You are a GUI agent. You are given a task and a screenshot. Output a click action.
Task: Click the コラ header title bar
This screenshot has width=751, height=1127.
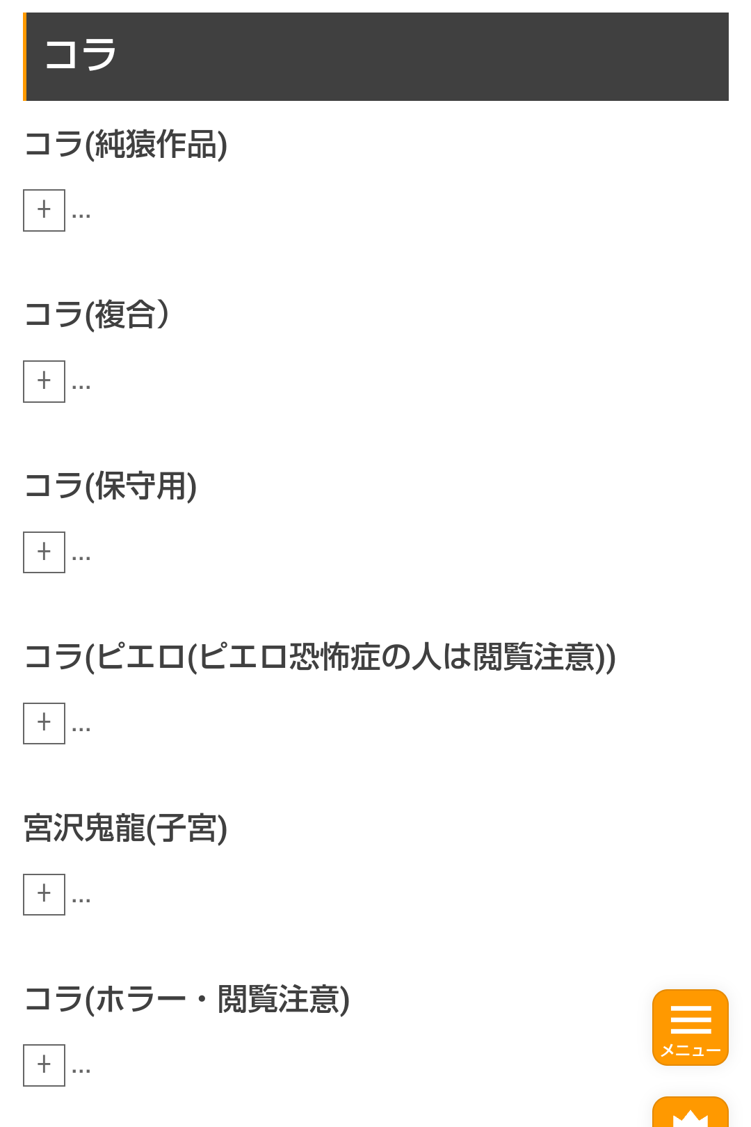tap(375, 56)
